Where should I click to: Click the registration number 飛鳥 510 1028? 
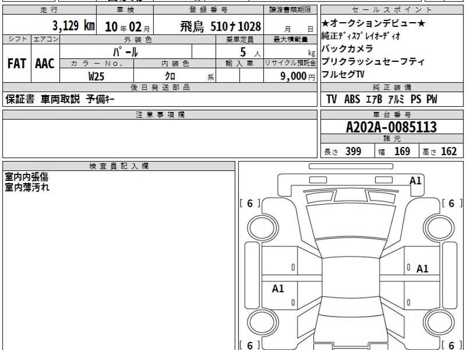coord(220,26)
